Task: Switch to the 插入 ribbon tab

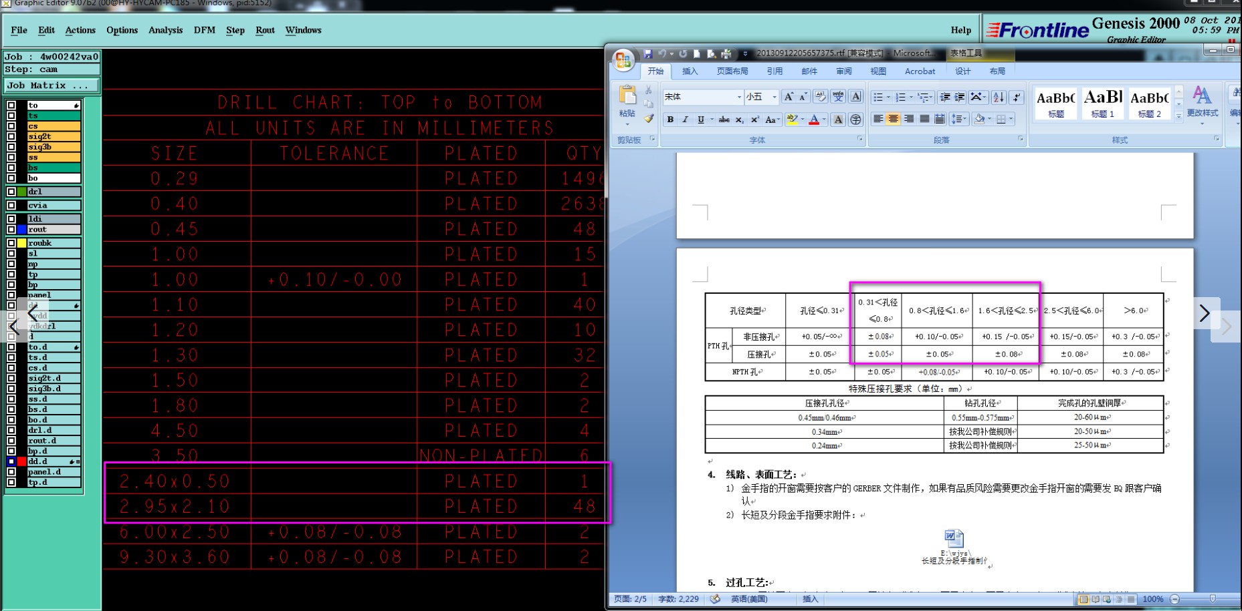Action: [x=690, y=71]
